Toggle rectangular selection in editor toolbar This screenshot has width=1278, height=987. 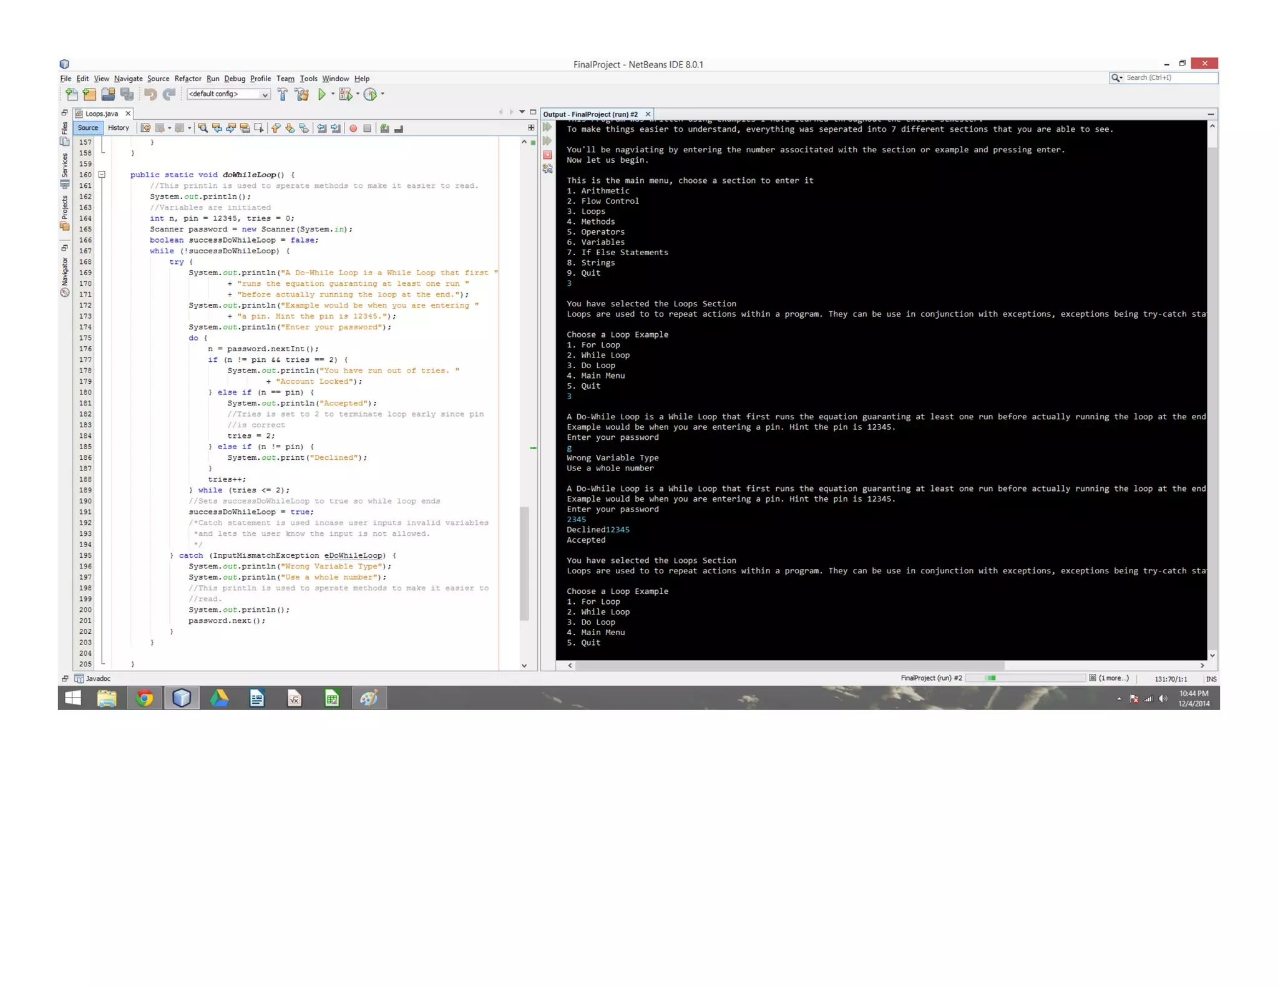point(258,128)
